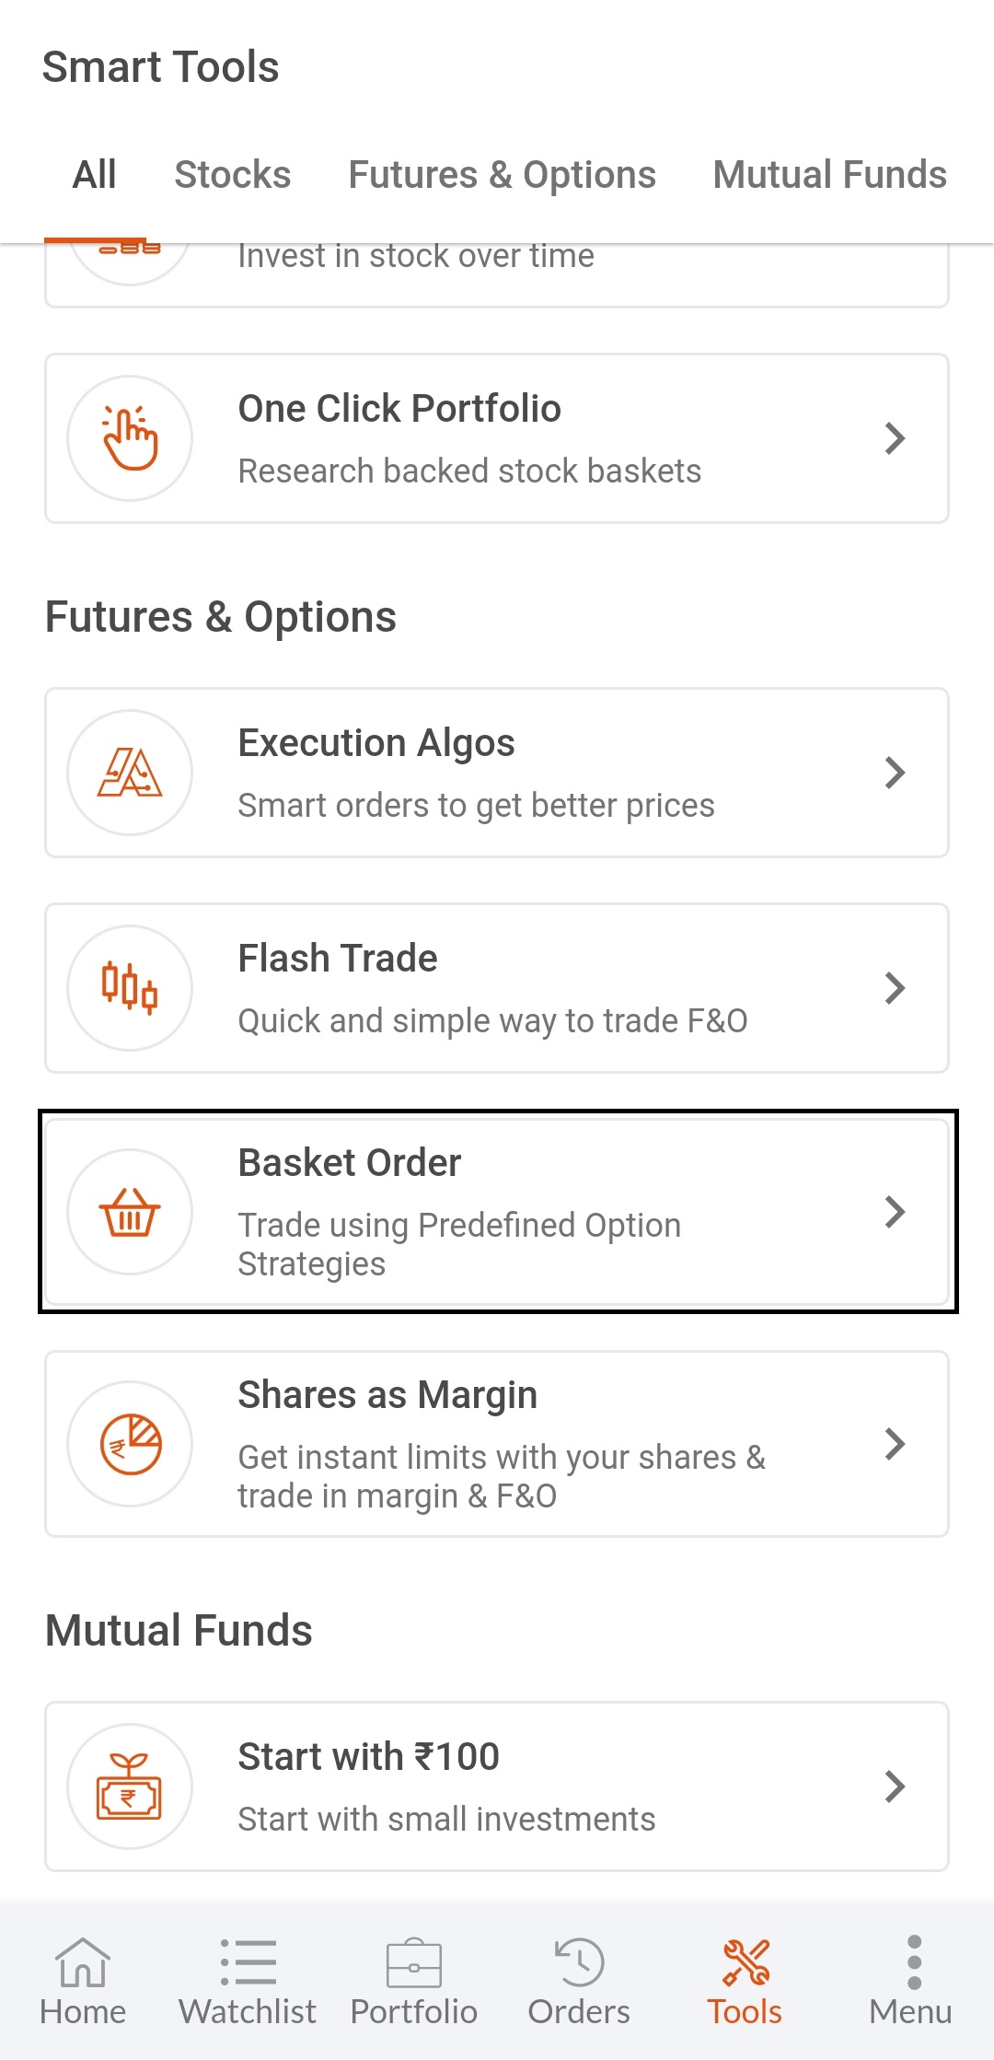Tap the Flash Trade candlestick icon

click(x=130, y=987)
